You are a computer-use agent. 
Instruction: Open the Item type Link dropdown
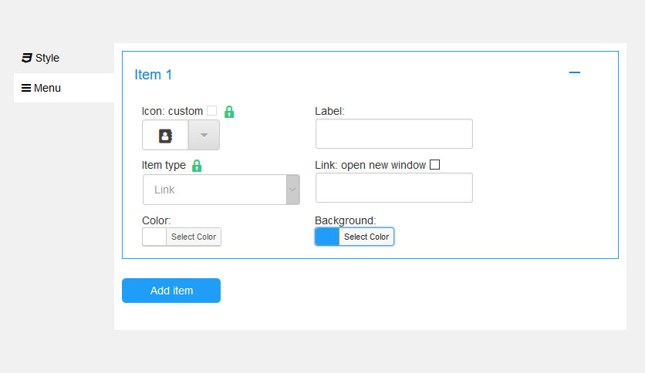(221, 190)
